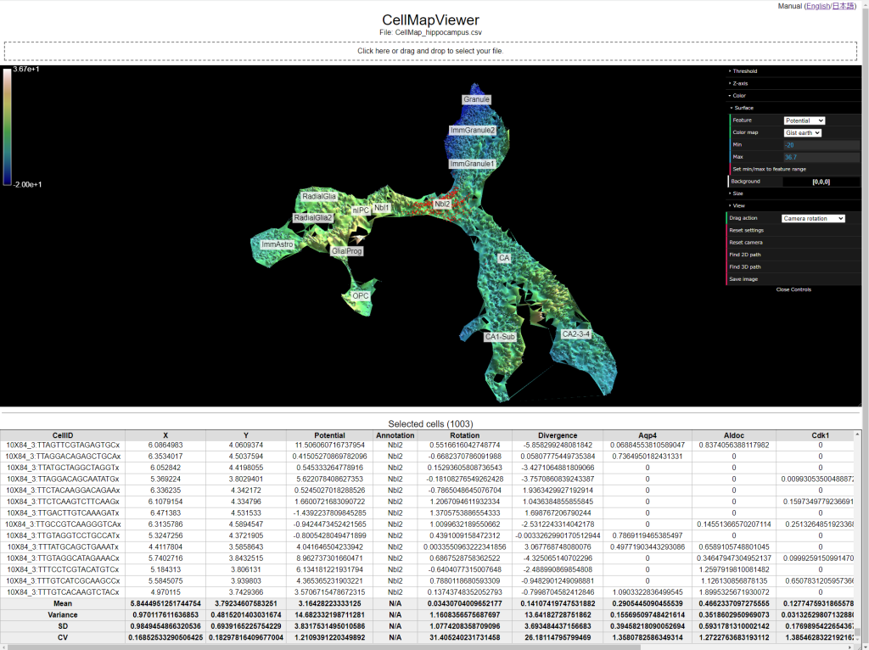Open the English manual link
Viewport: 869px width, 650px height.
click(x=818, y=6)
